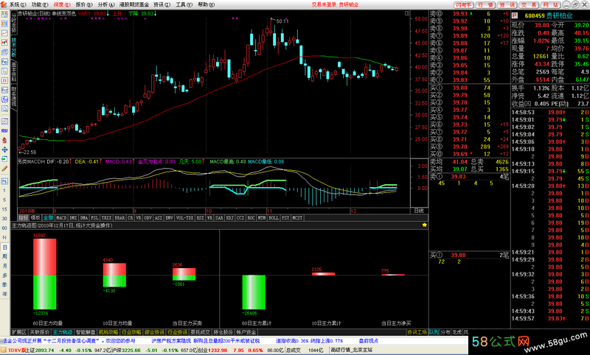Switch to the 技术分析 vertical tab
This screenshot has height=355, width=590.
pyautogui.click(x=14, y=47)
